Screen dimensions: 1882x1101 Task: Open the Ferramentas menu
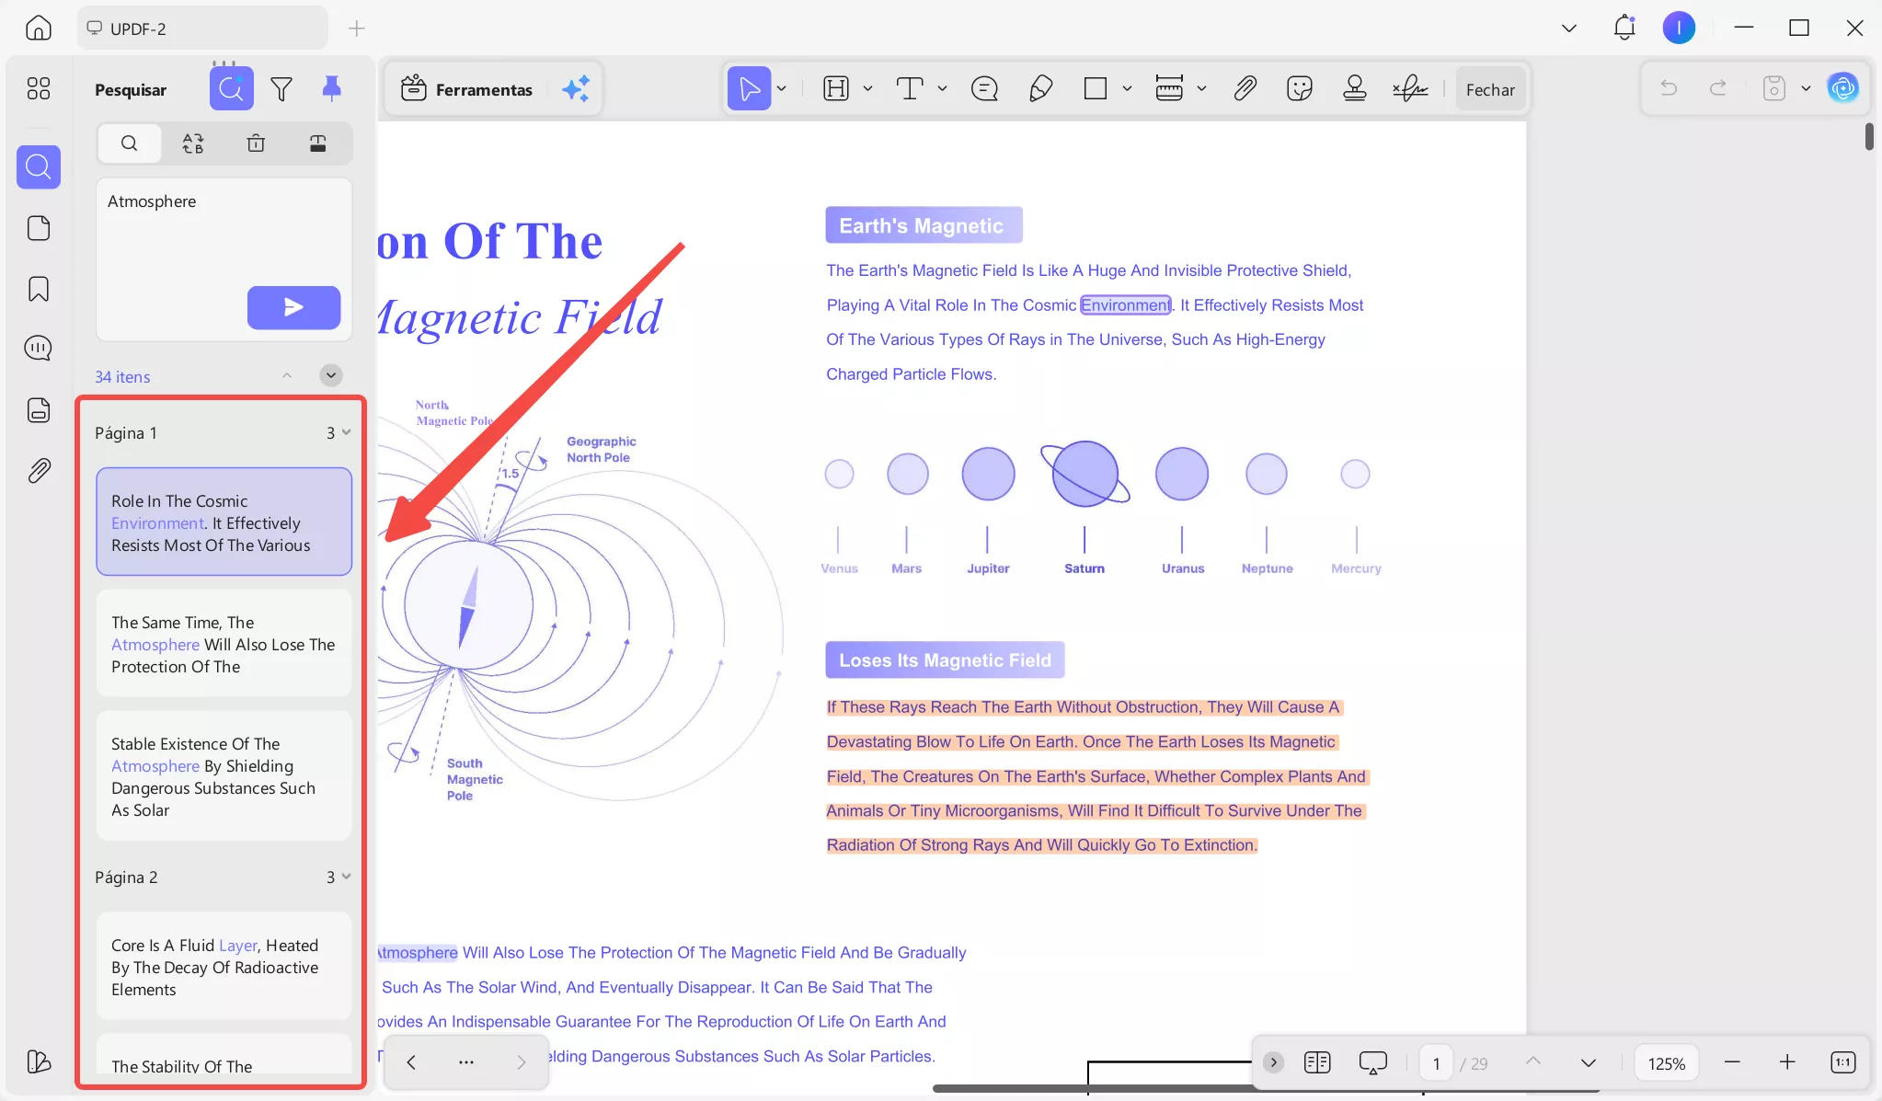point(467,89)
